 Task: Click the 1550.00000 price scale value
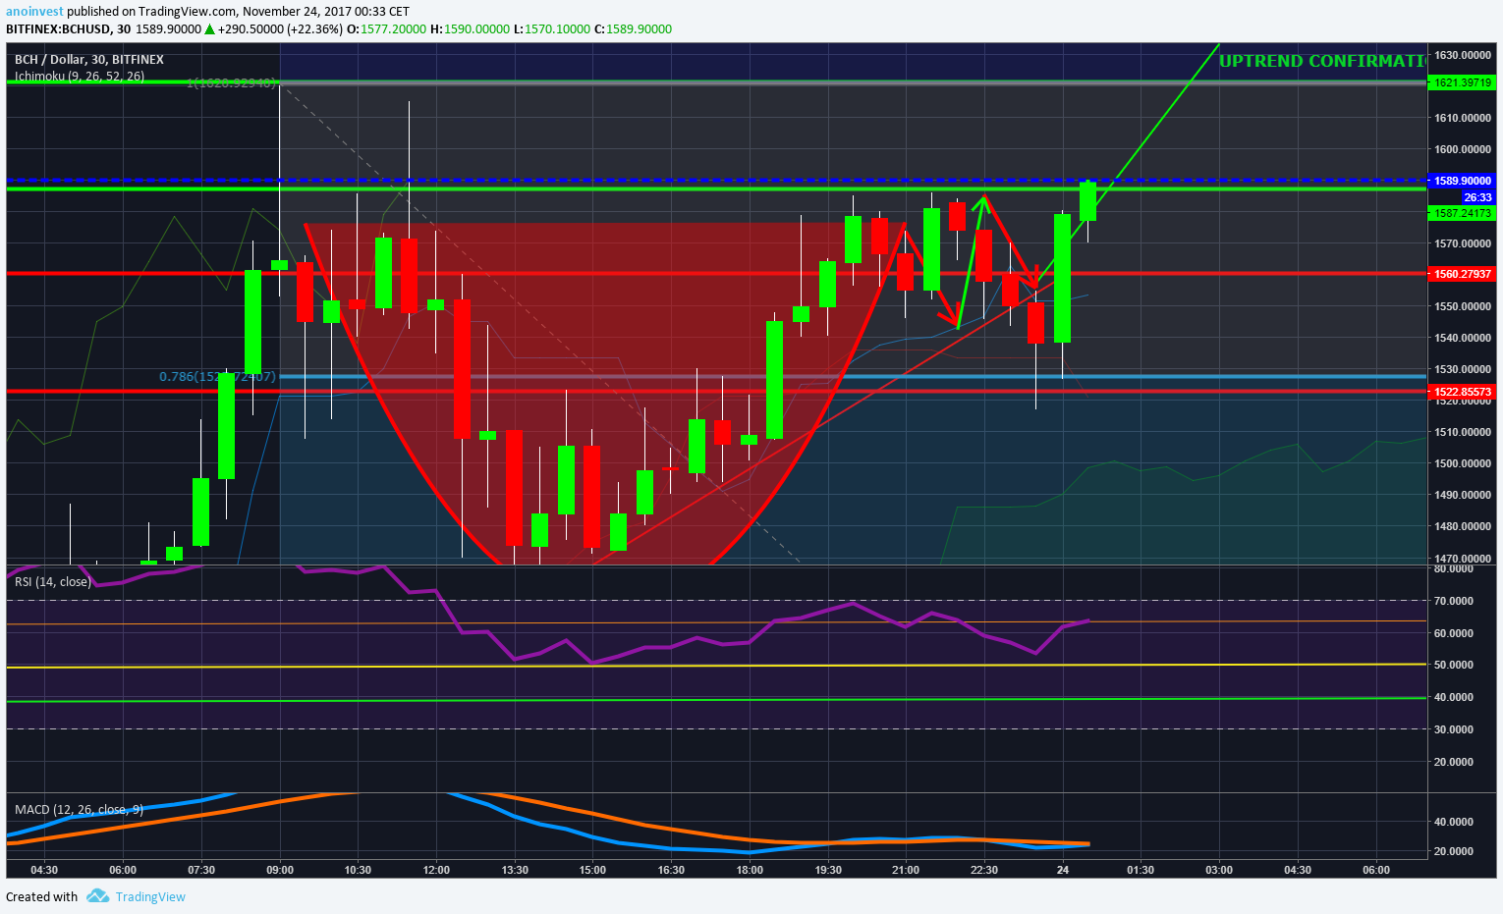(x=1463, y=306)
